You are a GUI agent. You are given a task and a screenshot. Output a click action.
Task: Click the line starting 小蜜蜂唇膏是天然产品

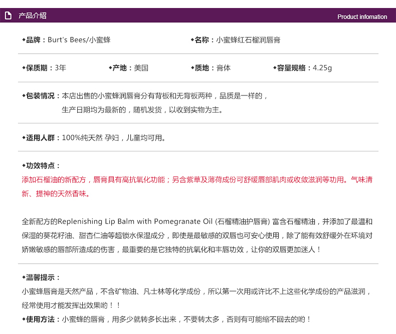click(196, 291)
